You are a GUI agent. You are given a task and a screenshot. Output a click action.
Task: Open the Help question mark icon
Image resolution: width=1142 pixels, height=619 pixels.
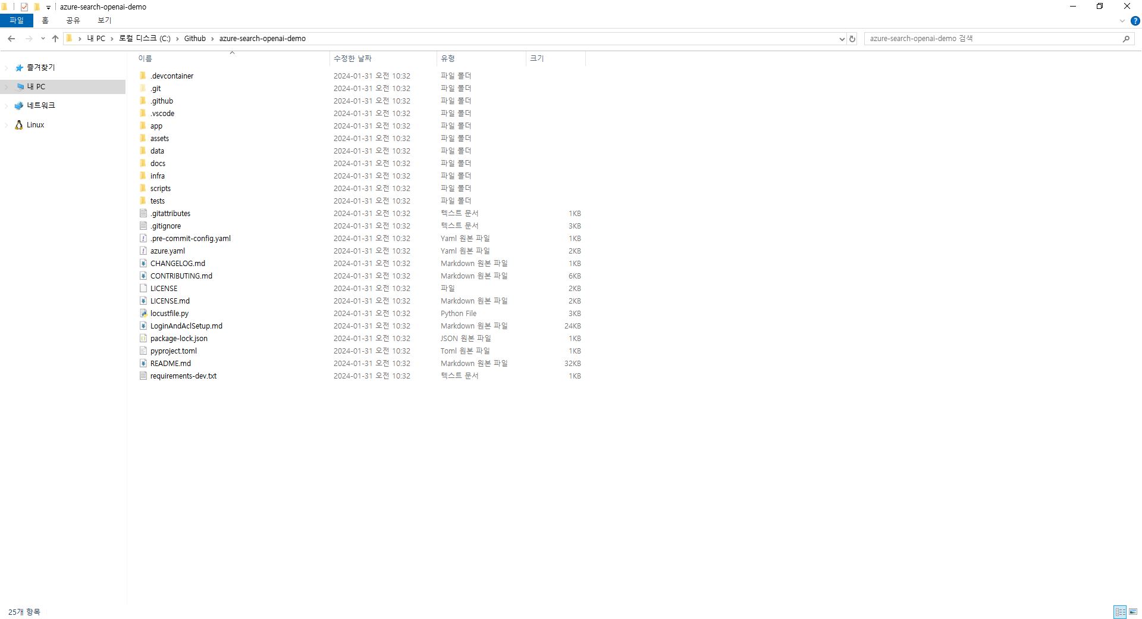click(x=1135, y=21)
